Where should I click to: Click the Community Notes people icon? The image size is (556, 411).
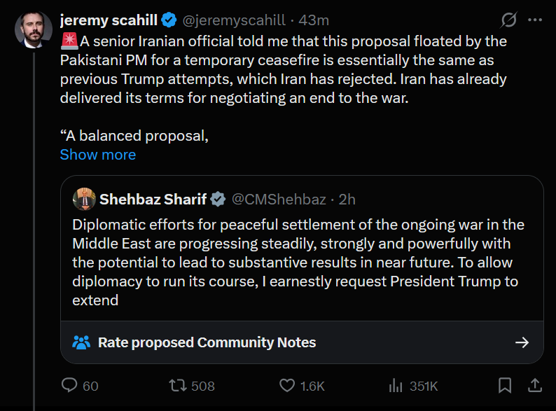click(82, 342)
